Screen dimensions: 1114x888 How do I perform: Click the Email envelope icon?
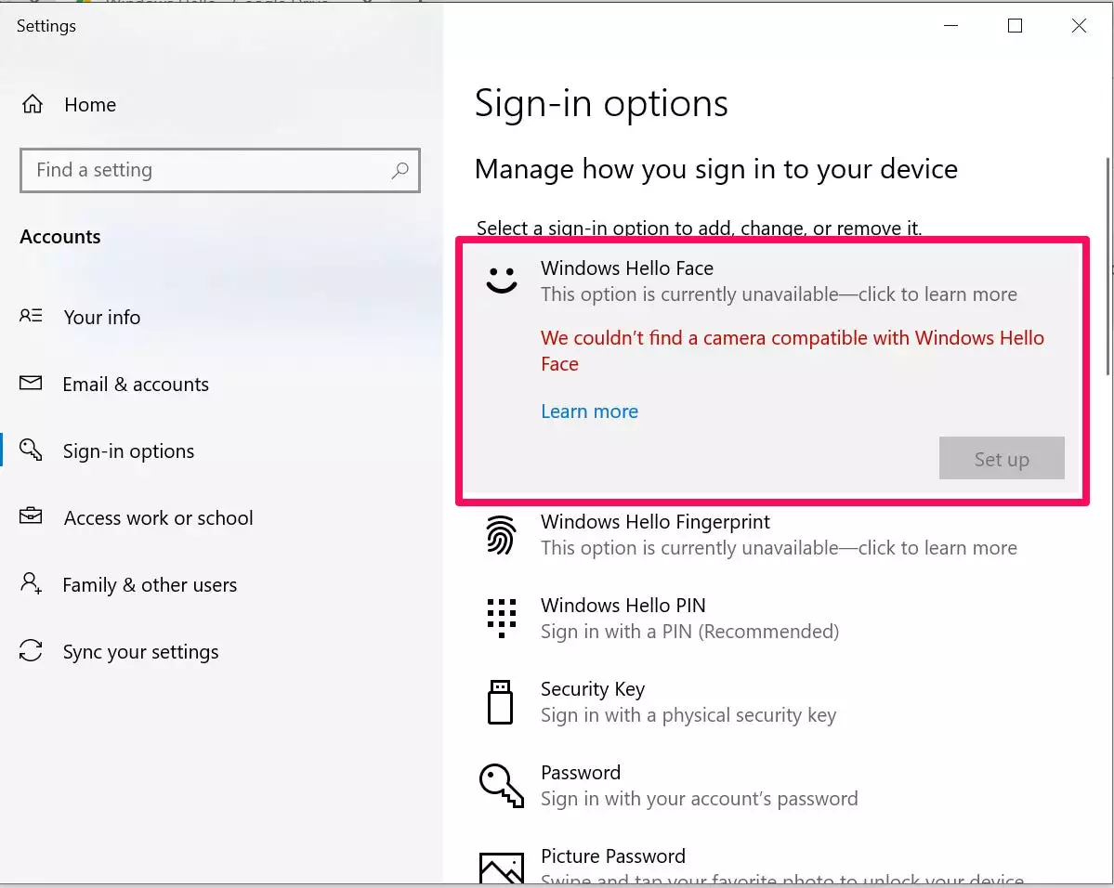coord(31,384)
